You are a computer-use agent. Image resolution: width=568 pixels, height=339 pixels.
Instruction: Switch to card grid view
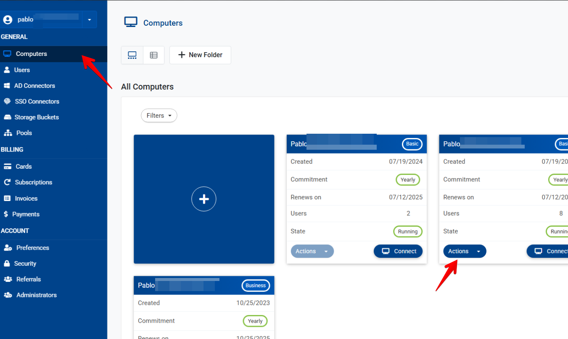(x=132, y=55)
